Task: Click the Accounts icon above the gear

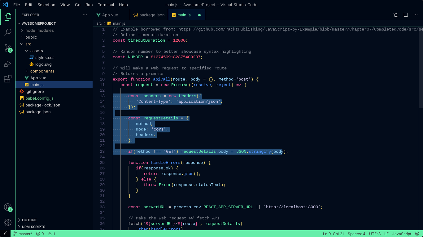Action: coord(7,208)
